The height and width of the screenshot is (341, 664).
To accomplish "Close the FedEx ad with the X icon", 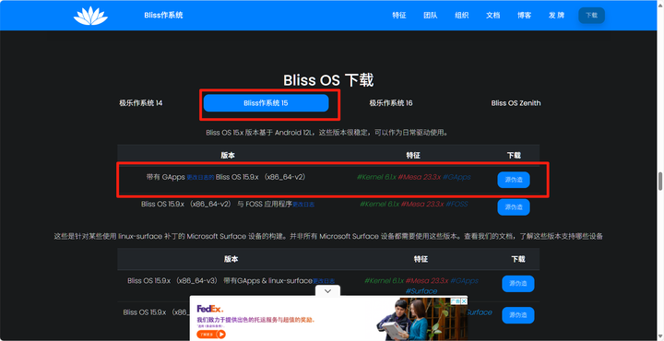I will (x=464, y=301).
